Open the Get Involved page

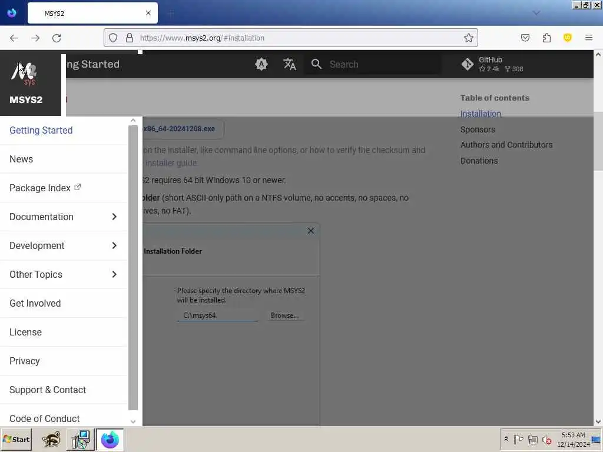(x=35, y=303)
